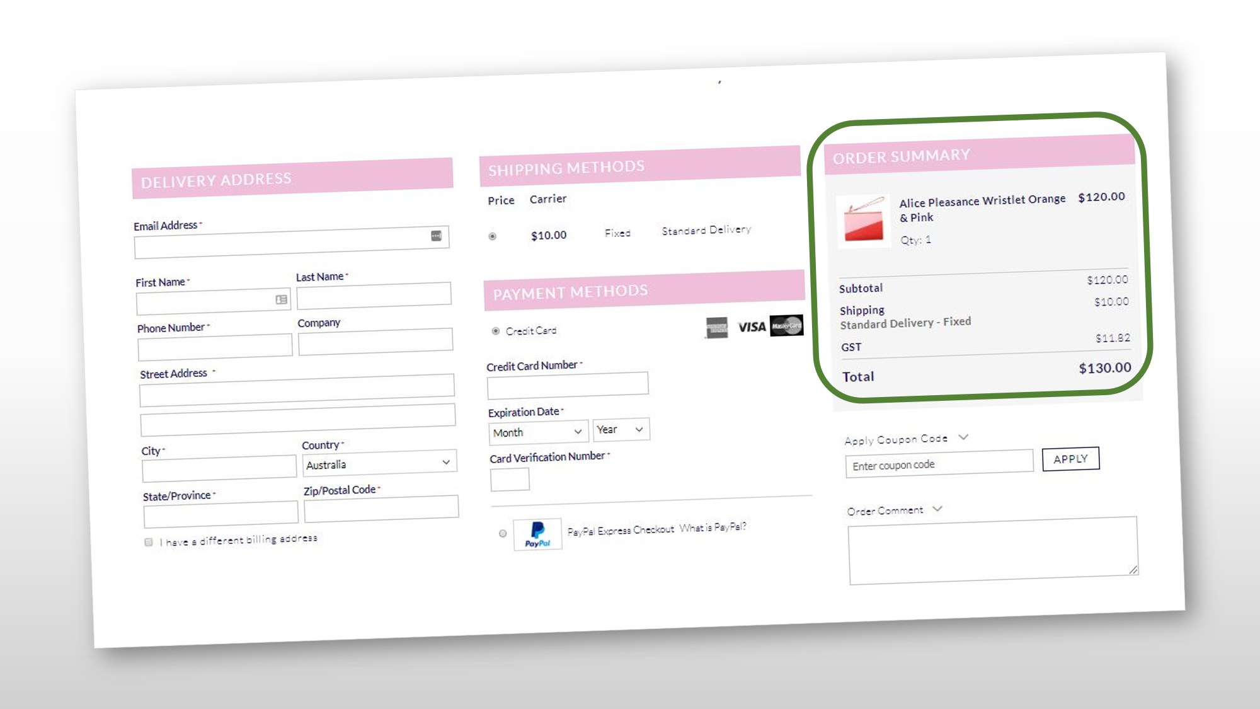Collapse the Order Comment section
Image resolution: width=1260 pixels, height=709 pixels.
tap(937, 509)
